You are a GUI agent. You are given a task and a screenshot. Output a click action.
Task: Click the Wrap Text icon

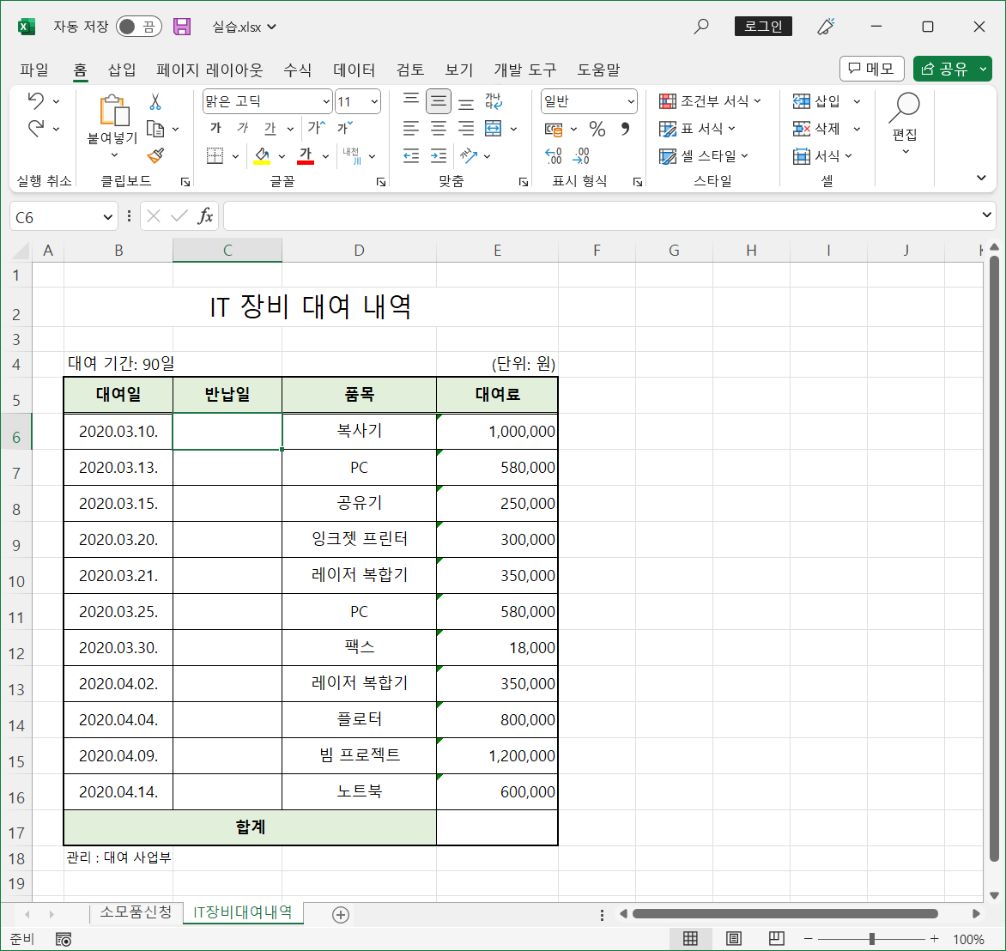coord(494,100)
